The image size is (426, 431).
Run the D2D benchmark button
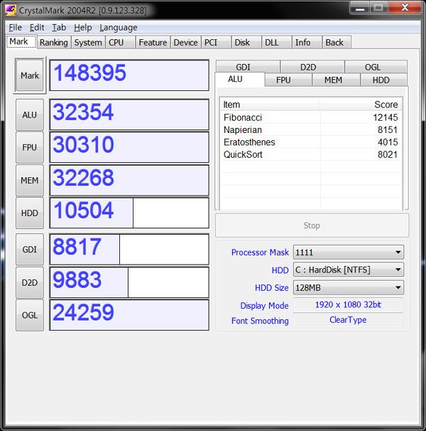pos(30,282)
